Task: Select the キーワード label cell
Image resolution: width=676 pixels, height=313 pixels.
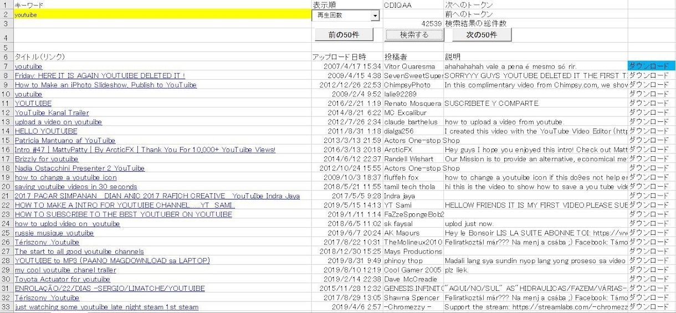Action: (x=162, y=5)
